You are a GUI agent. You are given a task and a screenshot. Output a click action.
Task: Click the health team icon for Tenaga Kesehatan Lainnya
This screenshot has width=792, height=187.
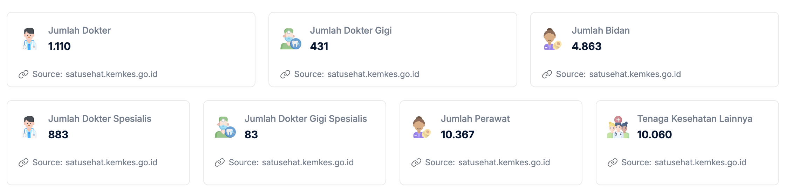[618, 127]
